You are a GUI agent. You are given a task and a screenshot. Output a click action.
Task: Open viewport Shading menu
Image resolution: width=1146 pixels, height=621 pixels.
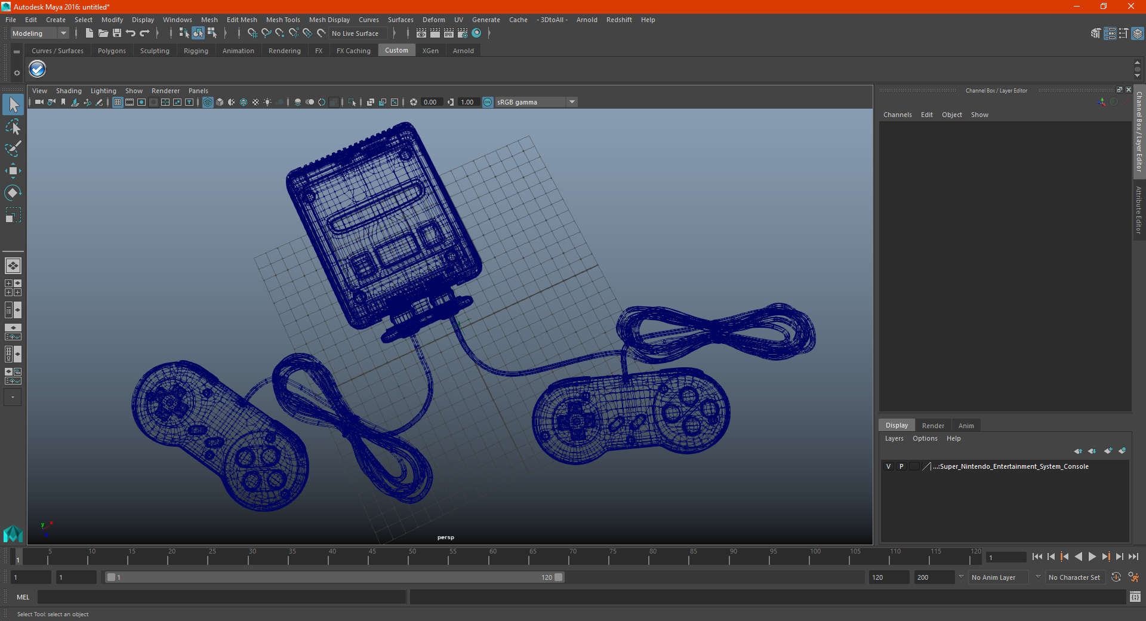69,91
